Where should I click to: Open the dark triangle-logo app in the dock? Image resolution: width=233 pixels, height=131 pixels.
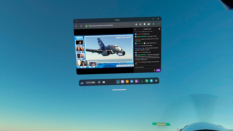click(142, 81)
